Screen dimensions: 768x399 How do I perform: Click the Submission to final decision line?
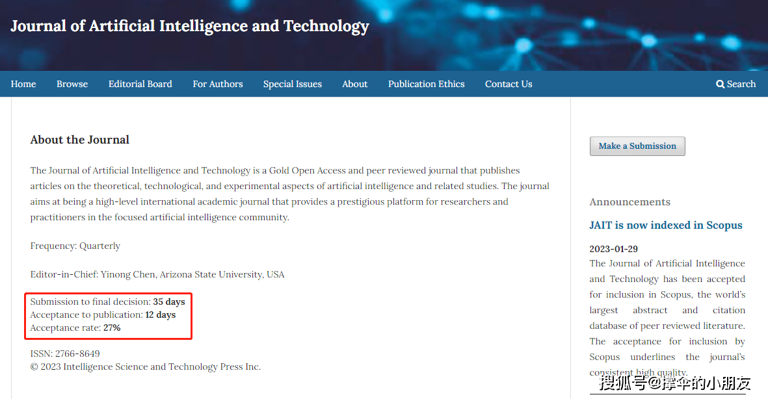pos(107,302)
